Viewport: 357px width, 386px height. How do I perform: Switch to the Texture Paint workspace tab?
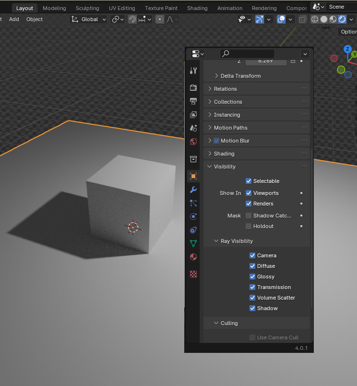(161, 8)
